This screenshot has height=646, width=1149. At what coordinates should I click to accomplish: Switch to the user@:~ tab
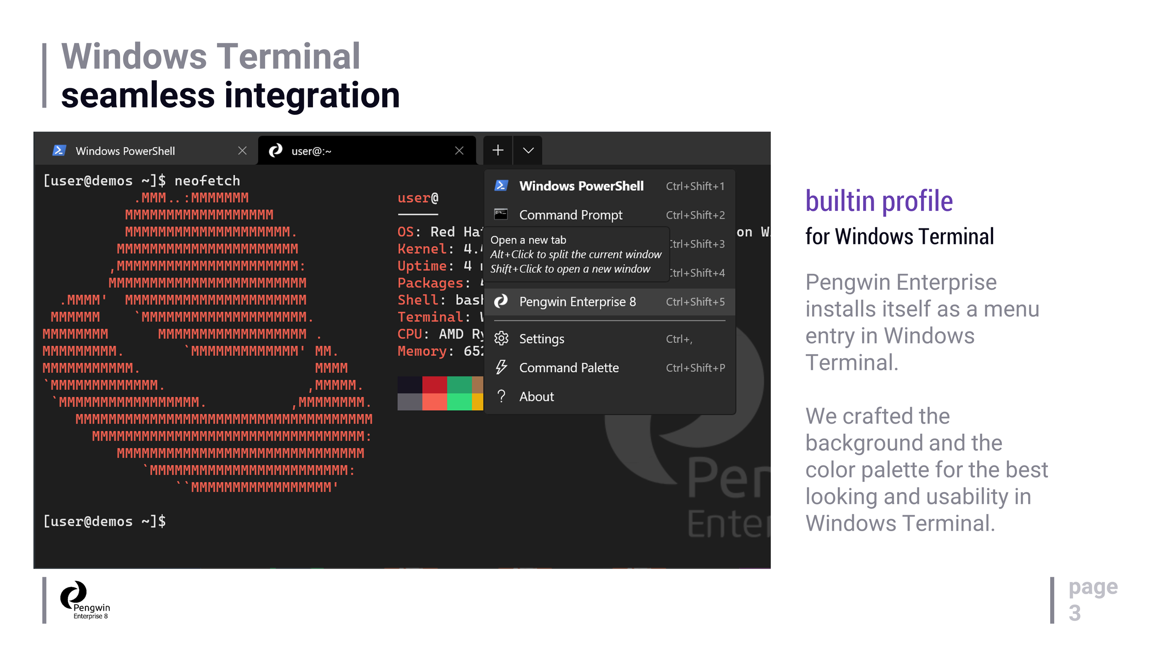point(311,151)
